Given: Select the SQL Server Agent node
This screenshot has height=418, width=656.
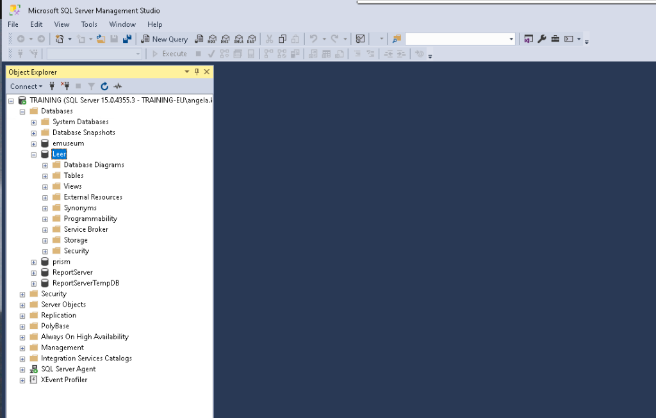Looking at the screenshot, I should pyautogui.click(x=68, y=369).
